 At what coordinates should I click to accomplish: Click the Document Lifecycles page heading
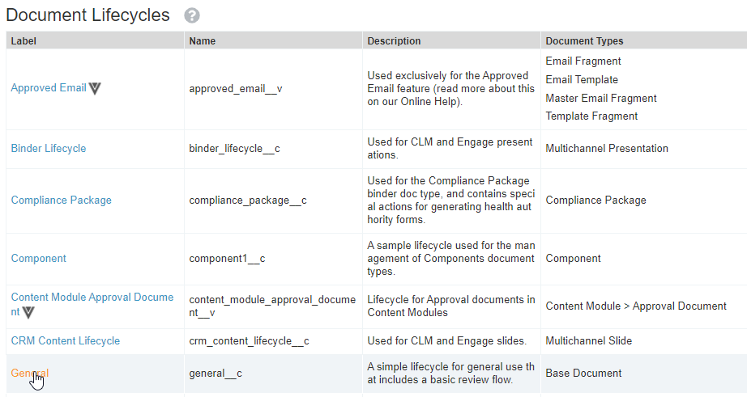pyautogui.click(x=88, y=15)
